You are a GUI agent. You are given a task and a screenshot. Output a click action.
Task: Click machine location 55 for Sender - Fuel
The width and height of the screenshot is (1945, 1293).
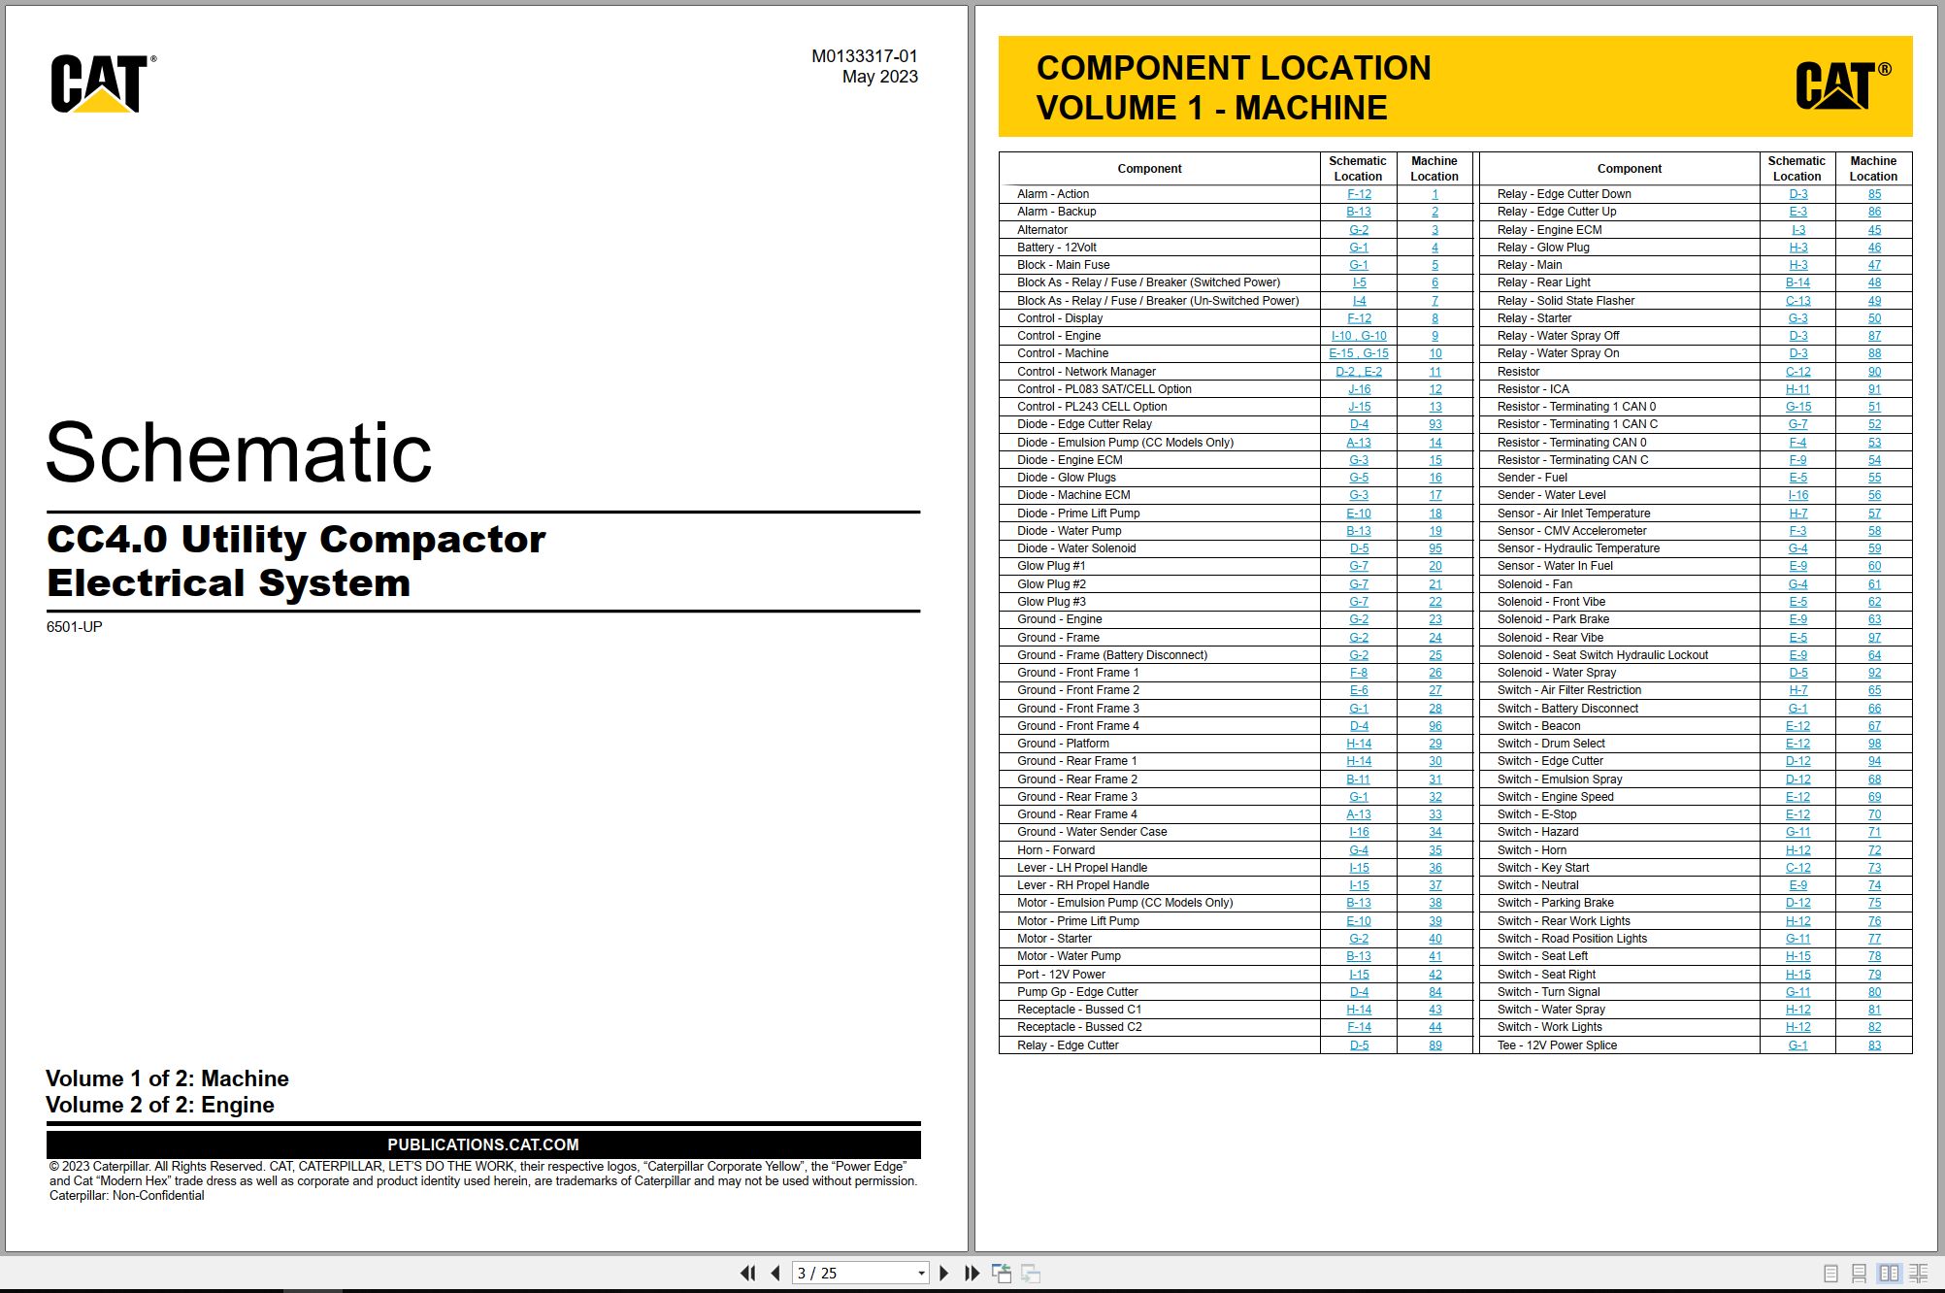click(1874, 478)
